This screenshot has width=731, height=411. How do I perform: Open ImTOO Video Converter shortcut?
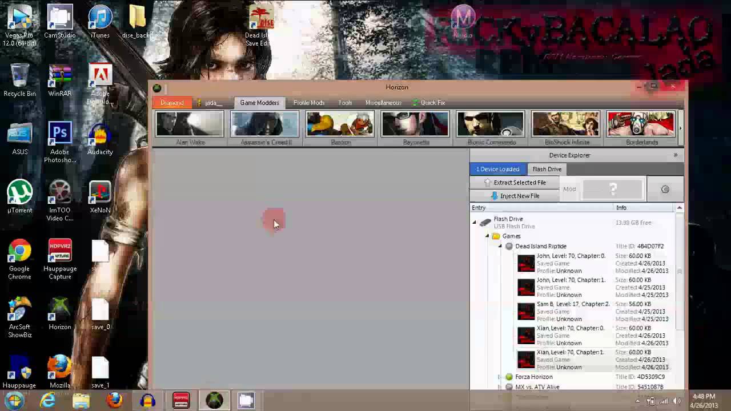(59, 201)
